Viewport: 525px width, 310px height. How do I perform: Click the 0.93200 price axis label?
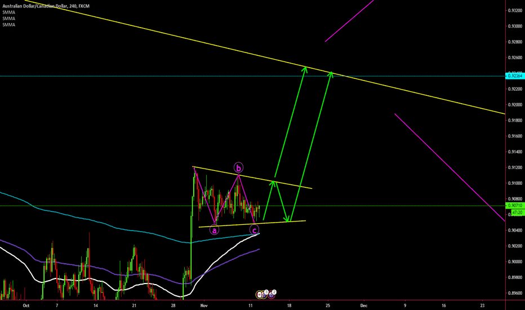coord(515,10)
